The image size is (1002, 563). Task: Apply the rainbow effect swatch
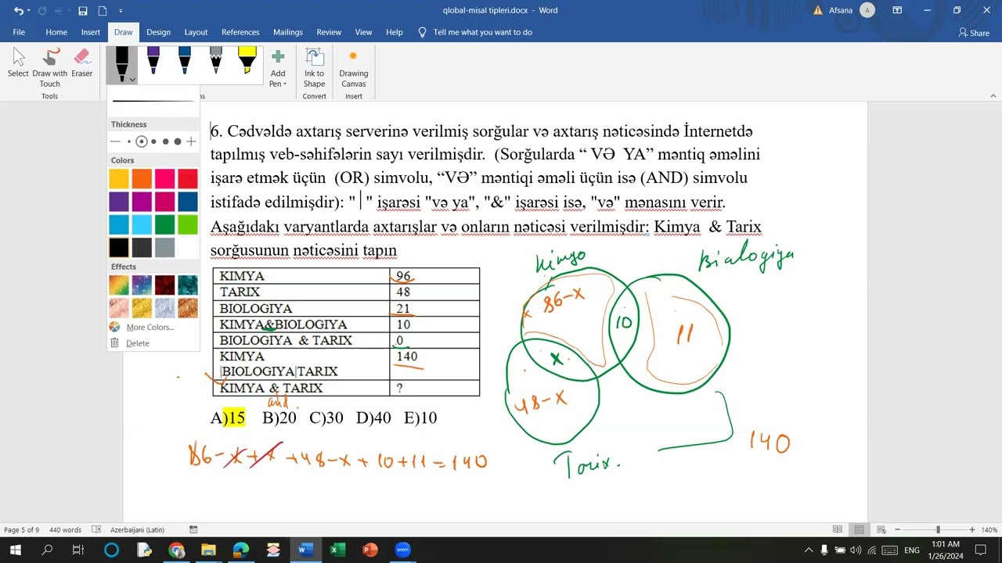[x=119, y=285]
